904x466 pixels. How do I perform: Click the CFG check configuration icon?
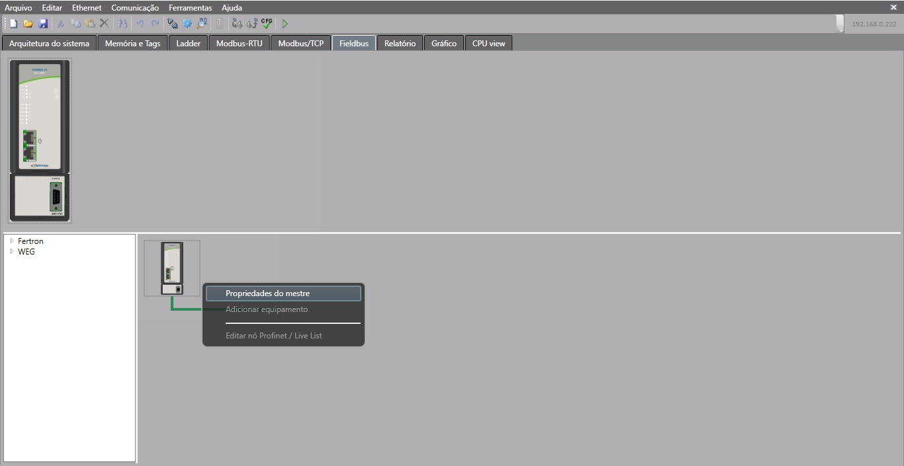click(267, 24)
